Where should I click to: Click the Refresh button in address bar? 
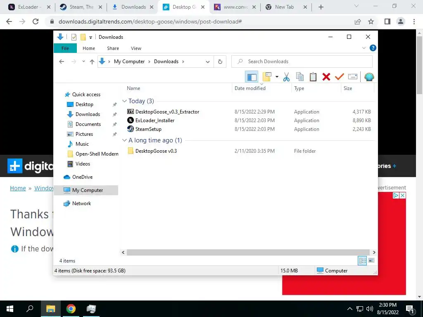tap(220, 62)
